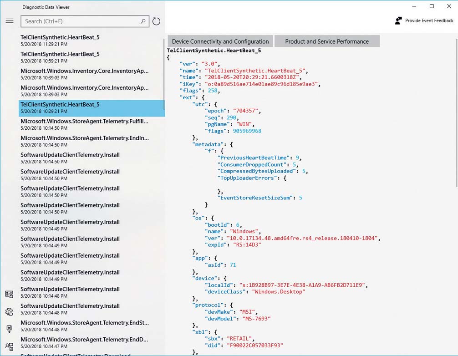Open second InventoryAp event in list
This screenshot has height=356, width=458.
click(92, 91)
